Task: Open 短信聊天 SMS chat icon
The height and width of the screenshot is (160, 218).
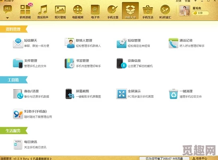Action: [18, 43]
